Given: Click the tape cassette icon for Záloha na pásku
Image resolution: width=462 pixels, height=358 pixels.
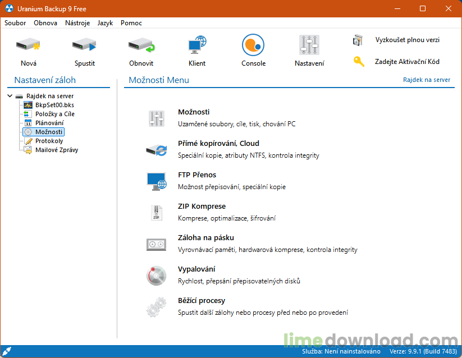Looking at the screenshot, I should coord(157,244).
